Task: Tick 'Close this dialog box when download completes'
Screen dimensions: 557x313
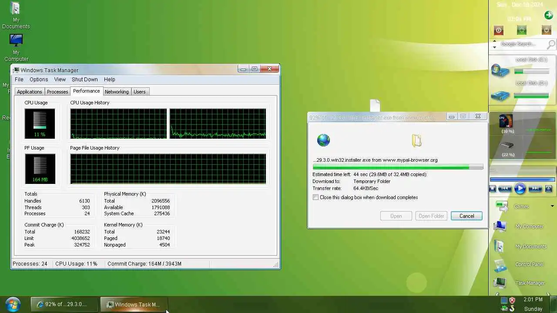Action: 315,197
